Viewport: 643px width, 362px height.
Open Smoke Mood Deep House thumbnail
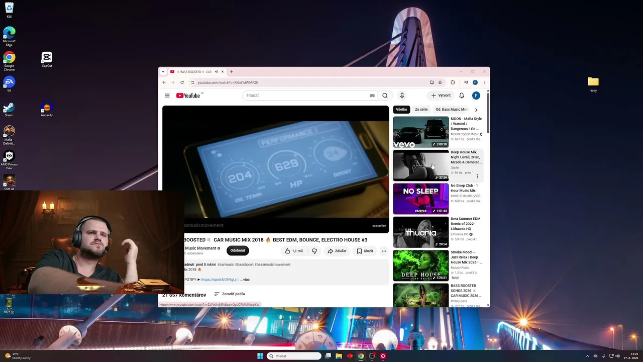coord(421,265)
